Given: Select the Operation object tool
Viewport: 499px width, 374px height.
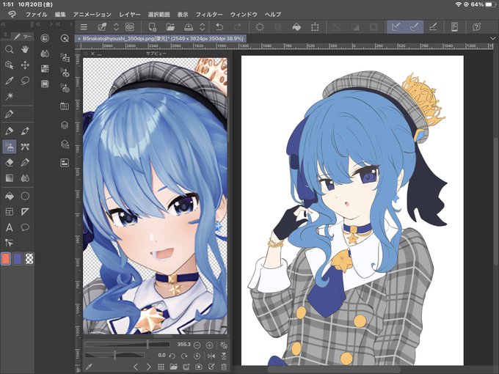Looking at the screenshot, I should pos(10,65).
